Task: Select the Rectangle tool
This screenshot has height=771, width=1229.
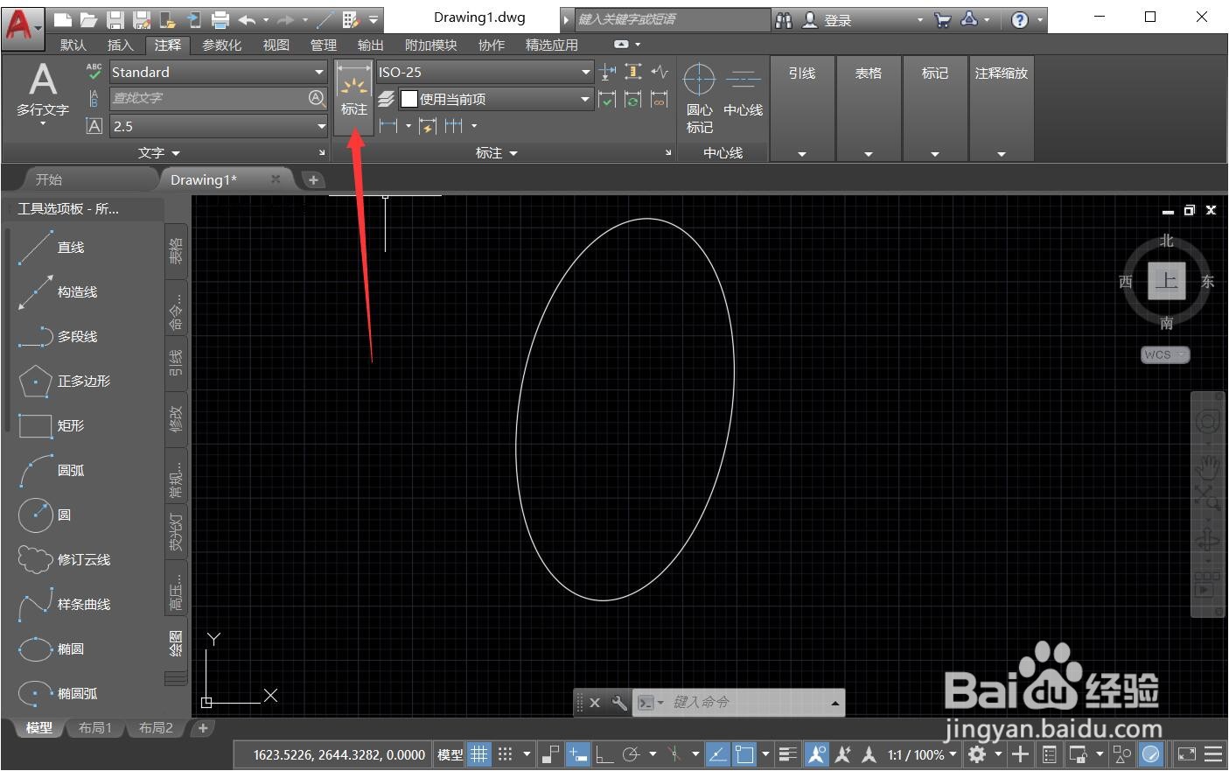Action: 52,426
